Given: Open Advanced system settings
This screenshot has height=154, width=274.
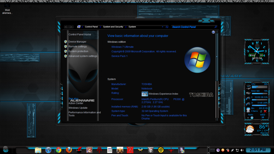Looking at the screenshot, I should (x=83, y=56).
